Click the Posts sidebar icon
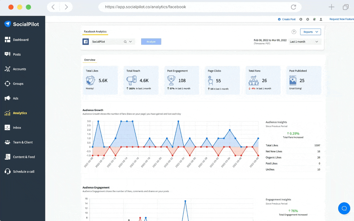Image resolution: width=354 pixels, height=221 pixels. pyautogui.click(x=8, y=54)
